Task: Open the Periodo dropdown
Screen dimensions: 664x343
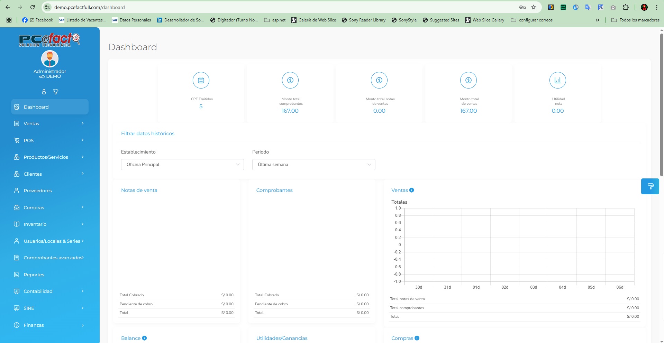Action: [x=313, y=165]
